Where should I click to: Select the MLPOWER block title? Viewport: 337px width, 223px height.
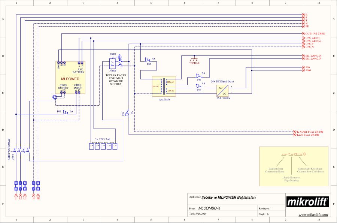(70, 79)
